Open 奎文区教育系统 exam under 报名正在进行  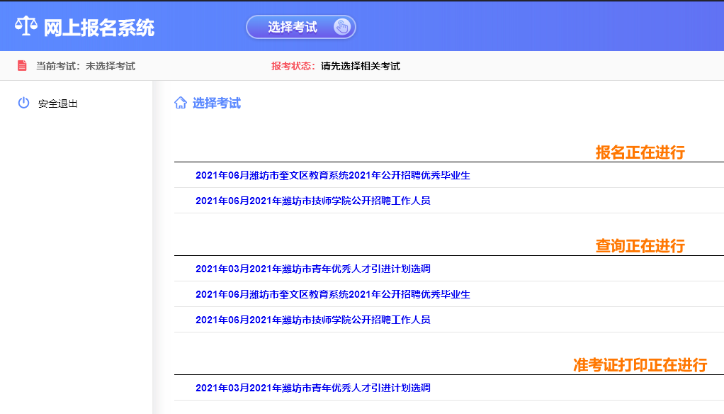pos(332,175)
